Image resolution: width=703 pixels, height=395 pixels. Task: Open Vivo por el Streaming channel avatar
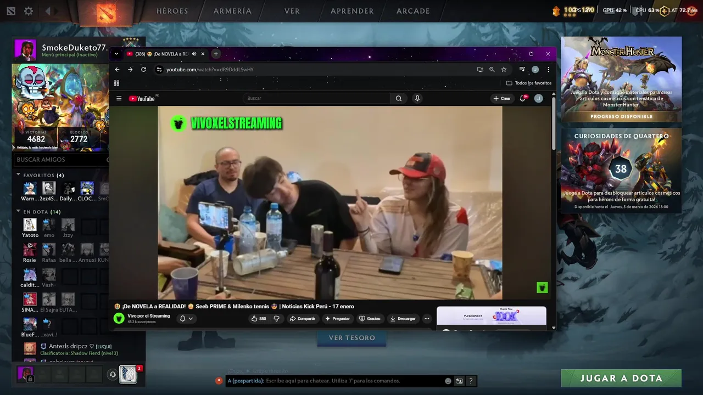tap(119, 319)
